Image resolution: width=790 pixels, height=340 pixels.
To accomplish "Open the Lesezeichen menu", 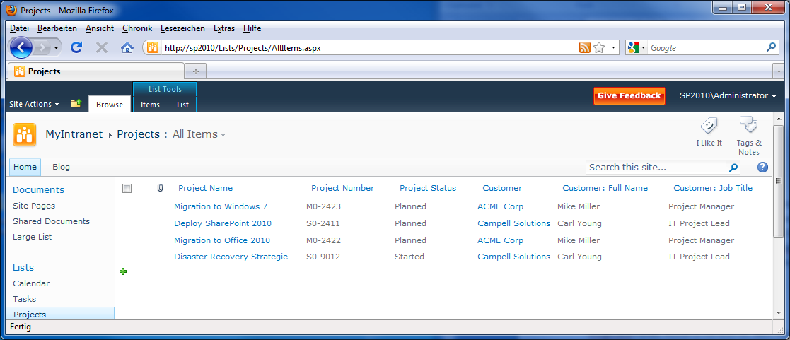I will [x=182, y=28].
